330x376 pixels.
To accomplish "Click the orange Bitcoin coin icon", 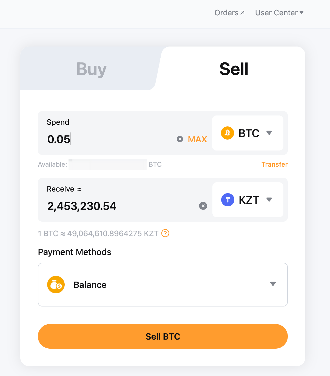I will [x=227, y=133].
